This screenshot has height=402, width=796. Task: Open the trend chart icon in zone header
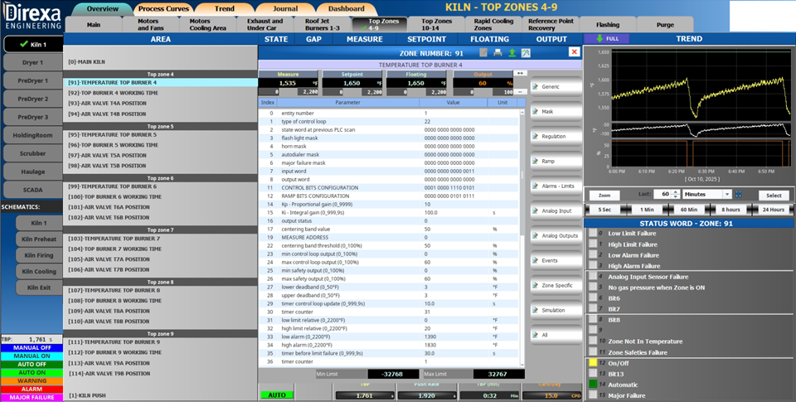pos(526,53)
